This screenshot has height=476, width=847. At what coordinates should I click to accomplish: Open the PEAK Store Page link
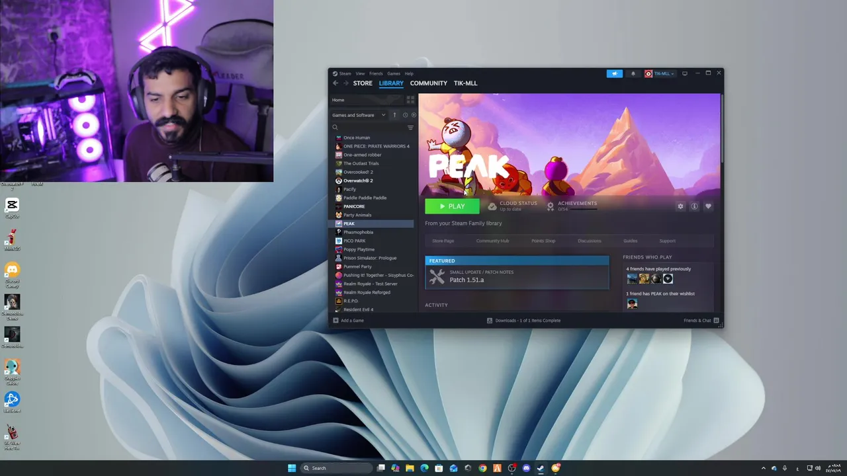pos(443,241)
